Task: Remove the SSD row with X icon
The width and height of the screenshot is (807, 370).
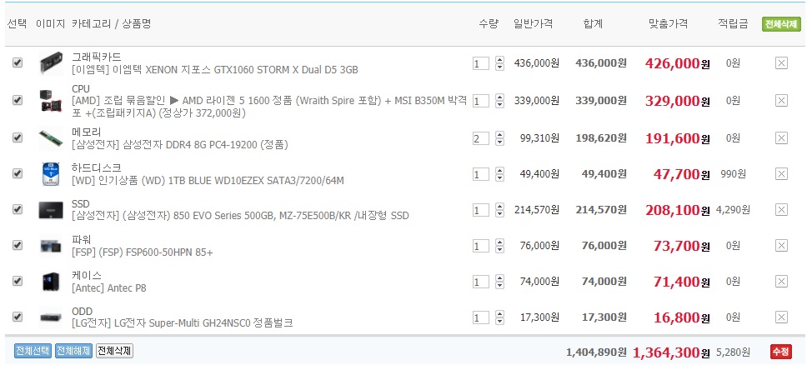Action: pyautogui.click(x=781, y=210)
